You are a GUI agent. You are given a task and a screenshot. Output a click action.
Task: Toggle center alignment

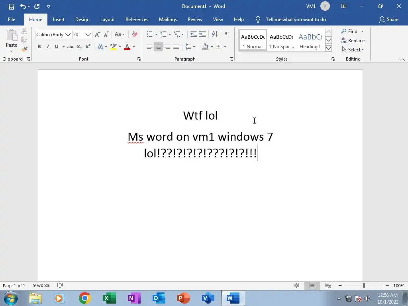pyautogui.click(x=159, y=47)
